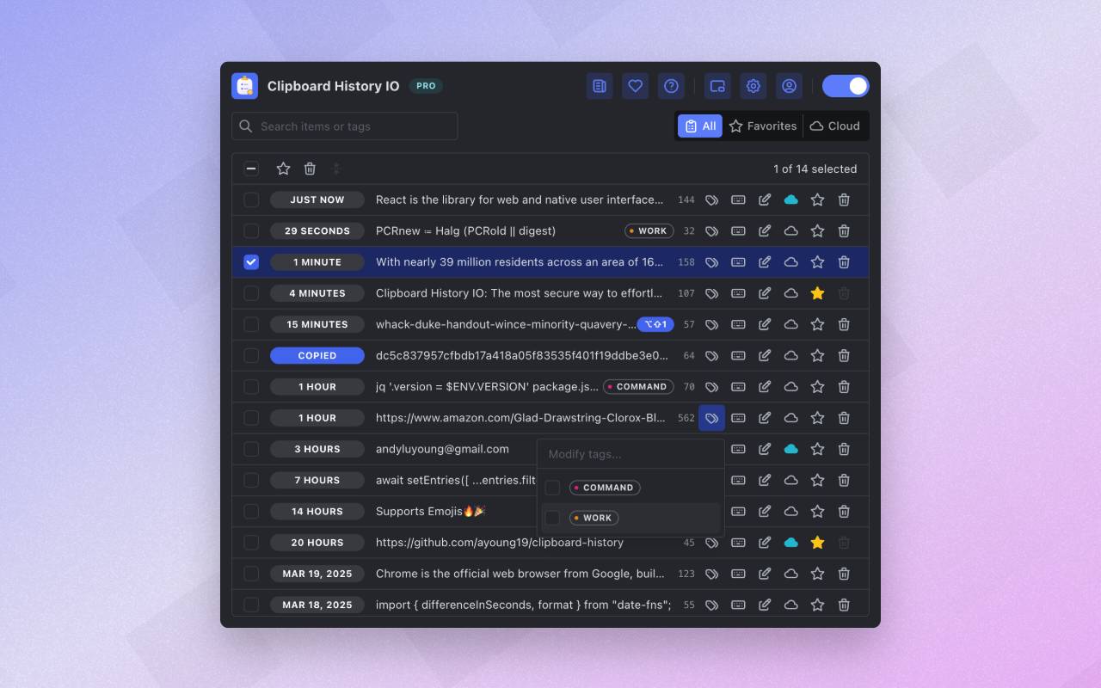1101x688 pixels.
Task: Uncheck the selected 1 MINUTE row checkbox
Action: [251, 261]
